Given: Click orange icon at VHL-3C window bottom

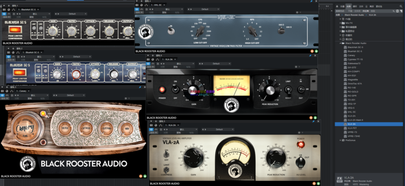Looking at the screenshot, I should pyautogui.click(x=312, y=51).
